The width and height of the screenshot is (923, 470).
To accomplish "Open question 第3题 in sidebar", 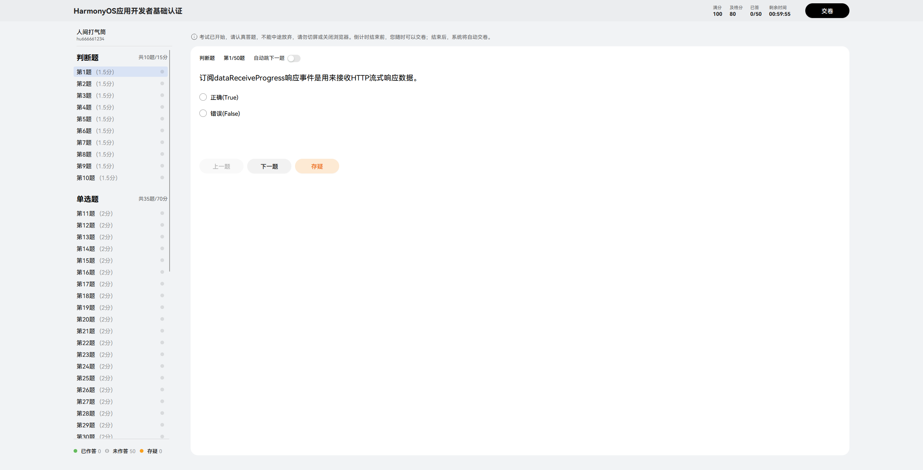I will click(x=95, y=96).
